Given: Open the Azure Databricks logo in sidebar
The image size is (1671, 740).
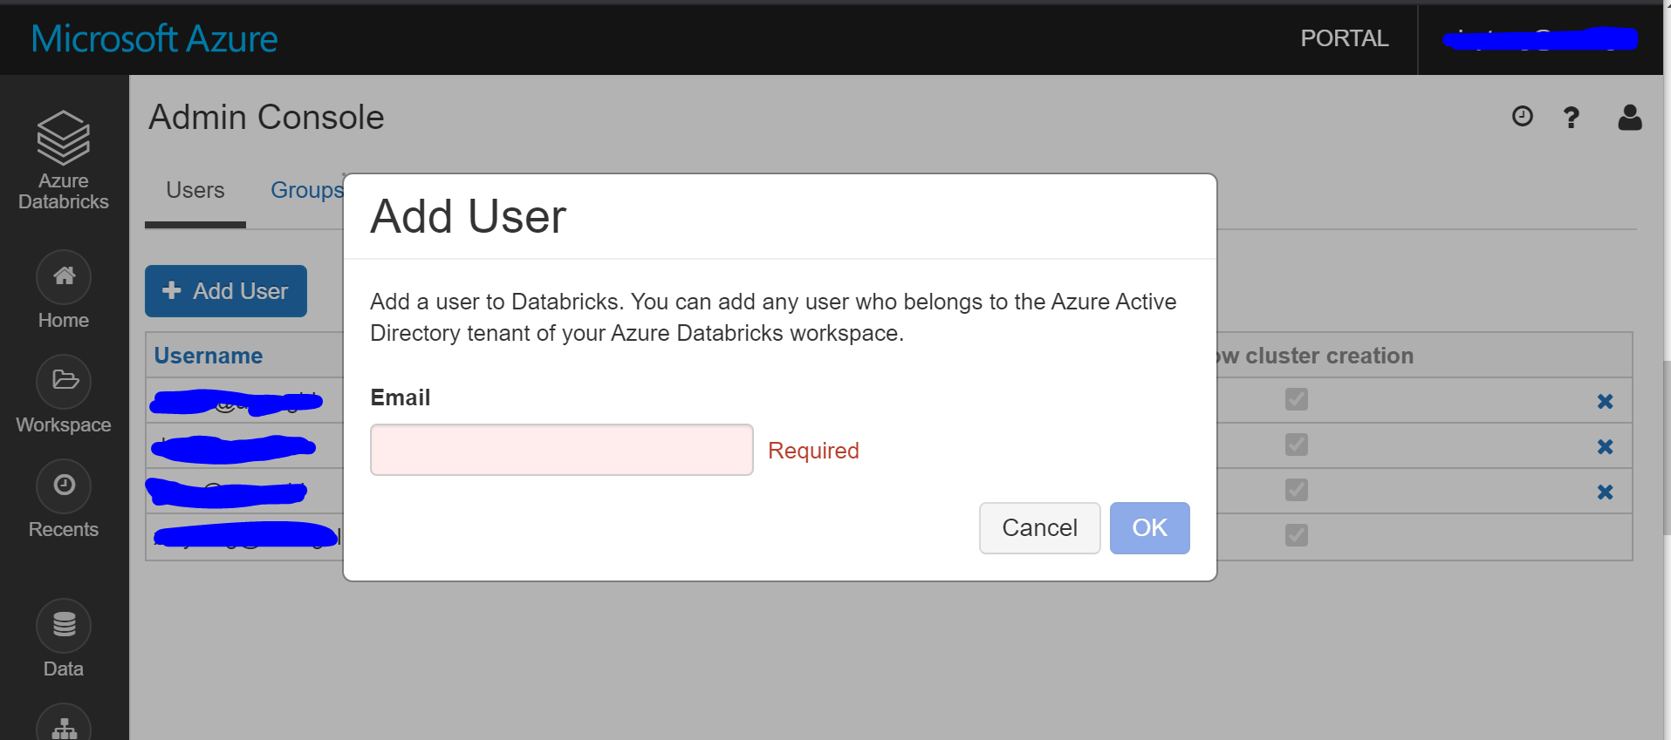Looking at the screenshot, I should pyautogui.click(x=64, y=160).
